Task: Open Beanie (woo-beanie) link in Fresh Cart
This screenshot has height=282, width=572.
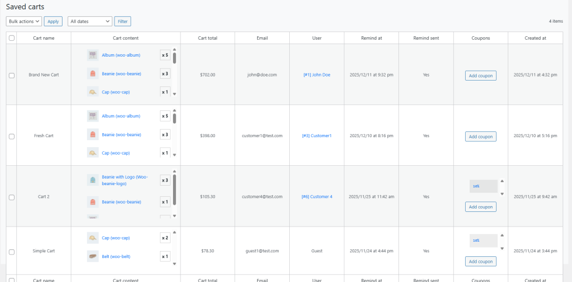Action: click(122, 134)
